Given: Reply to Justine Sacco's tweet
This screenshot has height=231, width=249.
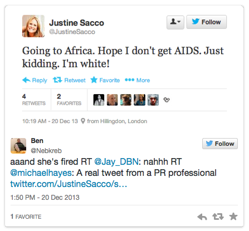Looking at the screenshot, I should [x=35, y=80].
